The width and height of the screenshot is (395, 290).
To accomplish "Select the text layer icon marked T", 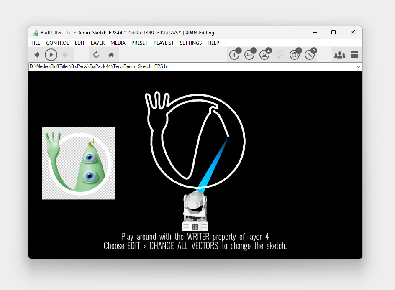I will click(234, 55).
